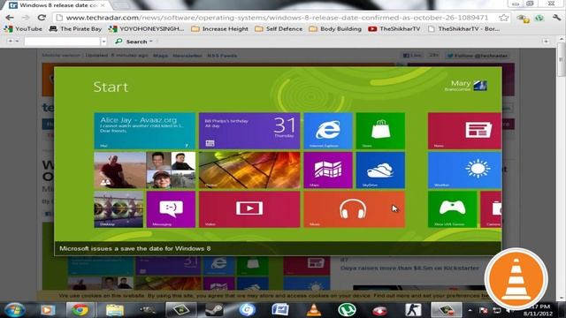Image resolution: width=566 pixels, height=318 pixels.
Task: Open the Increase Height bookmark folder
Action: click(219, 29)
